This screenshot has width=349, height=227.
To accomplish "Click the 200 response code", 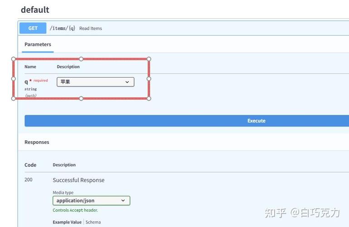I will pos(28,179).
